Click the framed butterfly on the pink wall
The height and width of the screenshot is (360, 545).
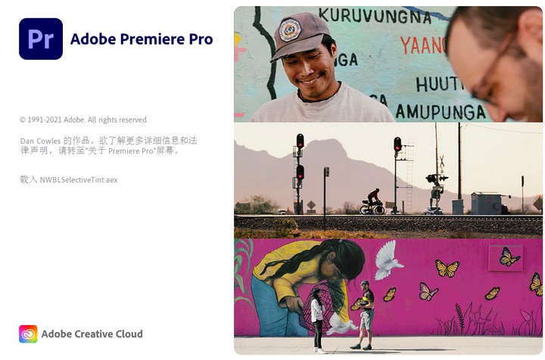coord(506,258)
